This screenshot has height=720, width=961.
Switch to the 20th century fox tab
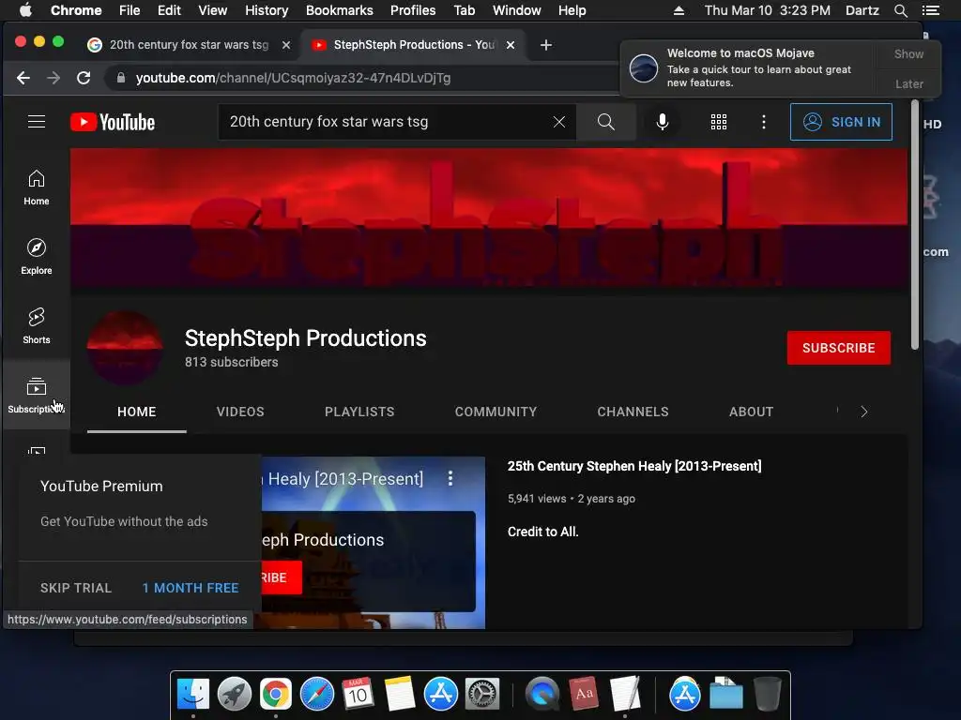189,45
